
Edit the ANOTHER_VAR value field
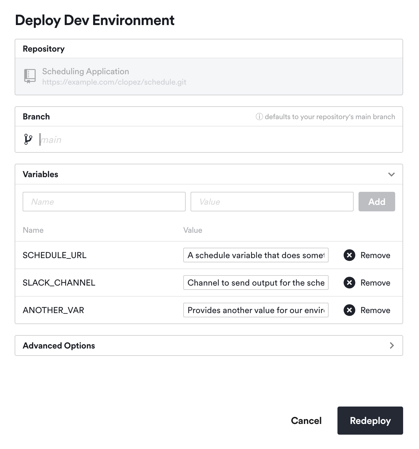coord(256,310)
